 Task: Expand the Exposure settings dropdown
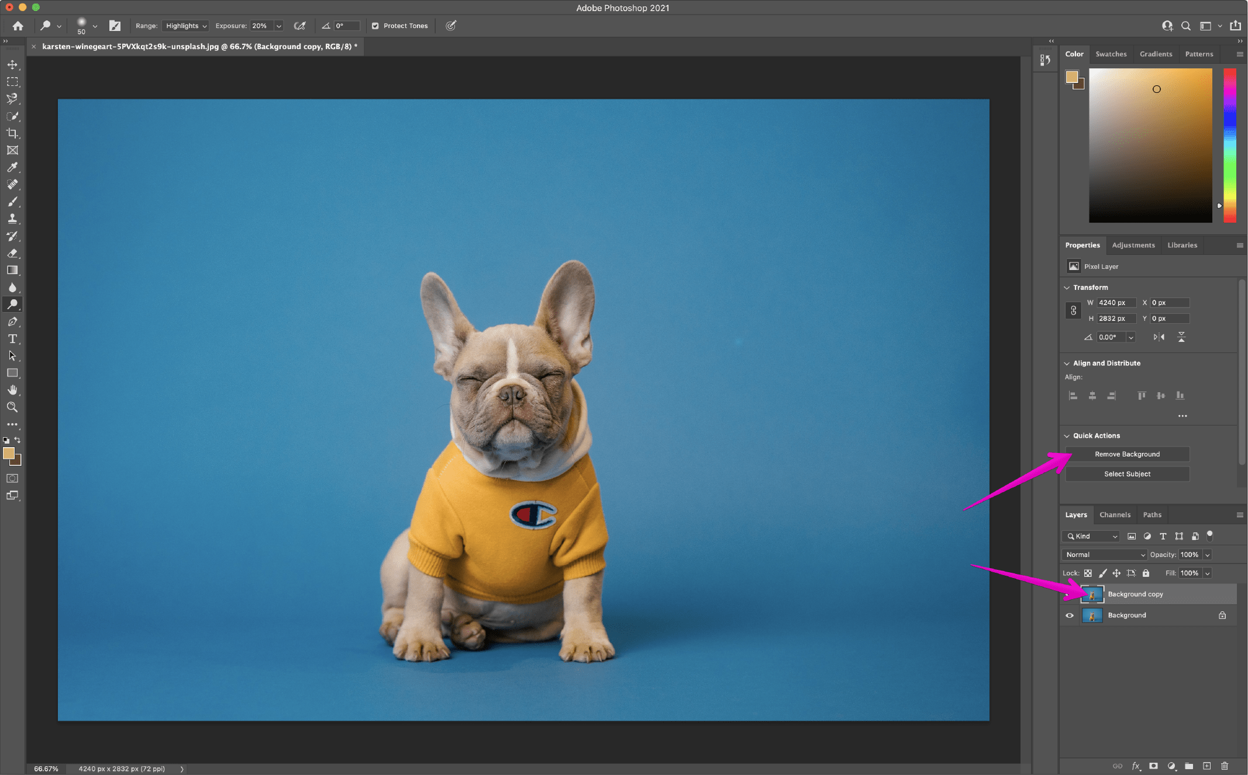(x=279, y=26)
